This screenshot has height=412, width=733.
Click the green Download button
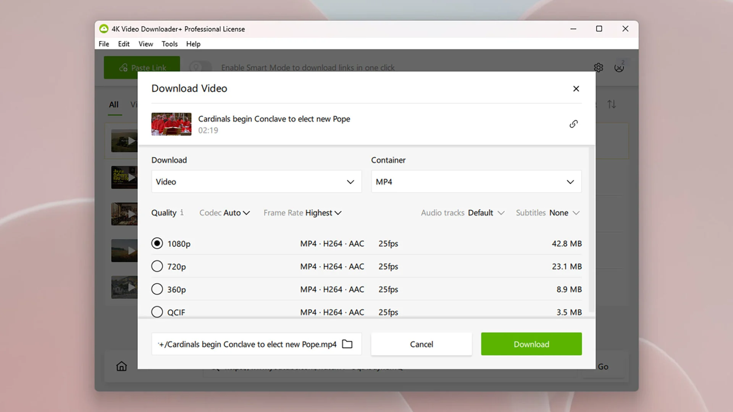click(531, 344)
